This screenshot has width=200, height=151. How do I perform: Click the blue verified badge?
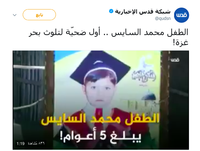[111, 11]
